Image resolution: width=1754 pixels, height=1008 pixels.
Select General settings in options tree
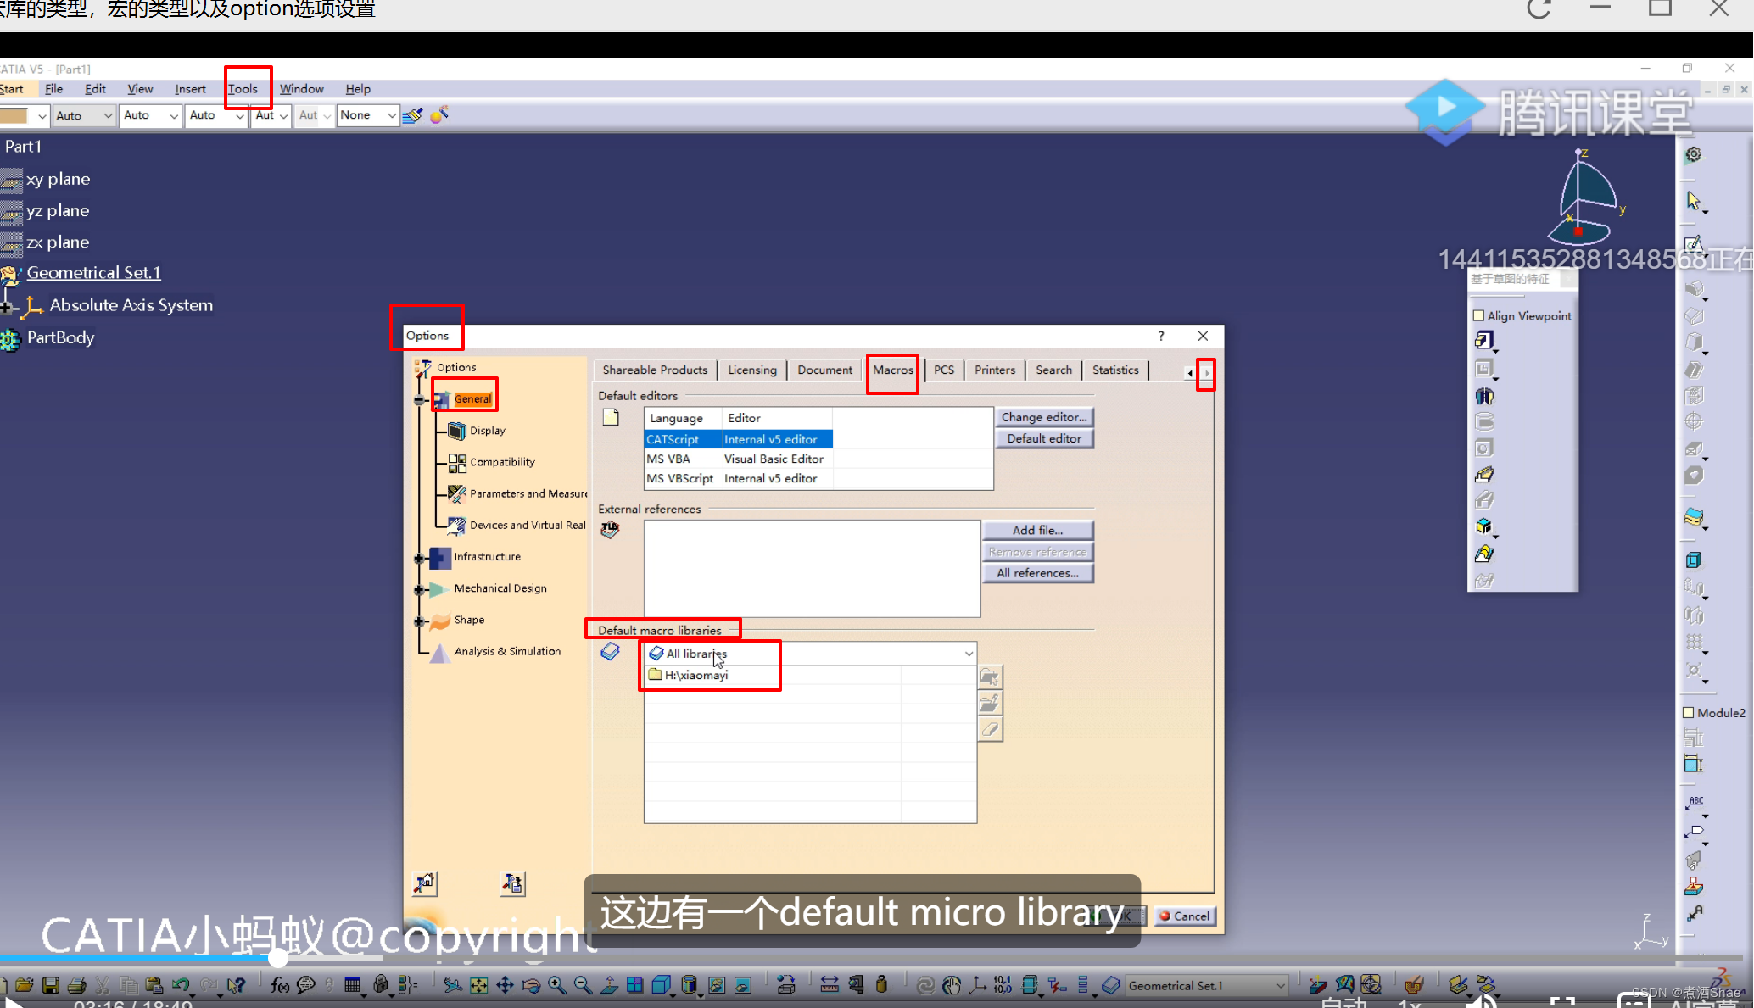click(x=471, y=398)
